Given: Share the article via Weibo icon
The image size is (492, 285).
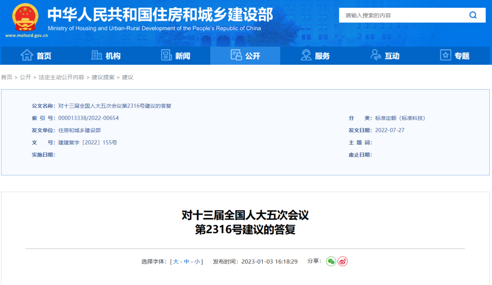Looking at the screenshot, I should (343, 262).
